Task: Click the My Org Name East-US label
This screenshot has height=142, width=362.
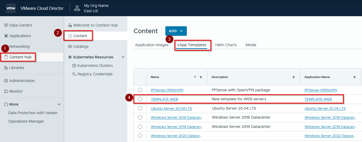Action: pyautogui.click(x=96, y=8)
